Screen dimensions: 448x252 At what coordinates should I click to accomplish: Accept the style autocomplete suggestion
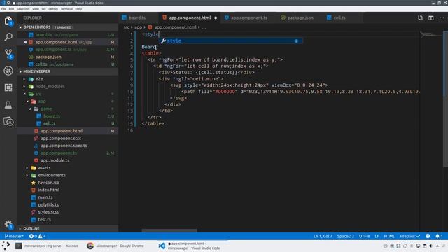[x=231, y=41]
